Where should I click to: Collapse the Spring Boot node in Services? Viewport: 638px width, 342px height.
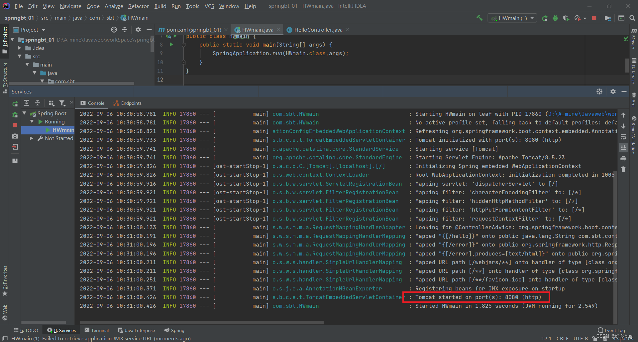(x=24, y=113)
